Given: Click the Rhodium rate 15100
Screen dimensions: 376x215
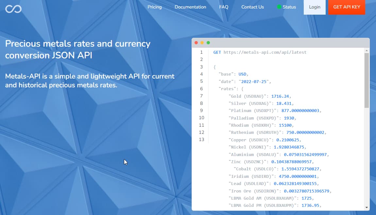Looking at the screenshot, I should tap(285, 125).
